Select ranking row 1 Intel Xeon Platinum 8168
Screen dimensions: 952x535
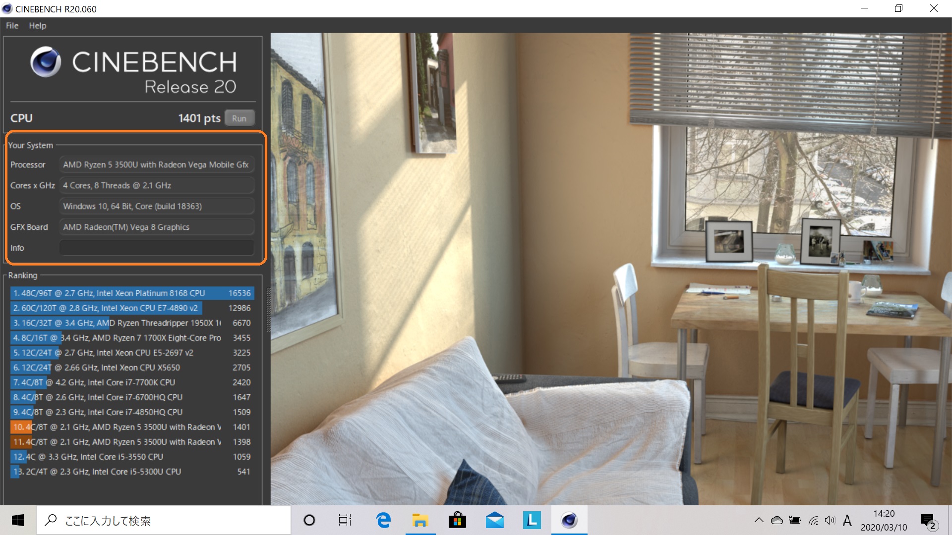coord(132,293)
